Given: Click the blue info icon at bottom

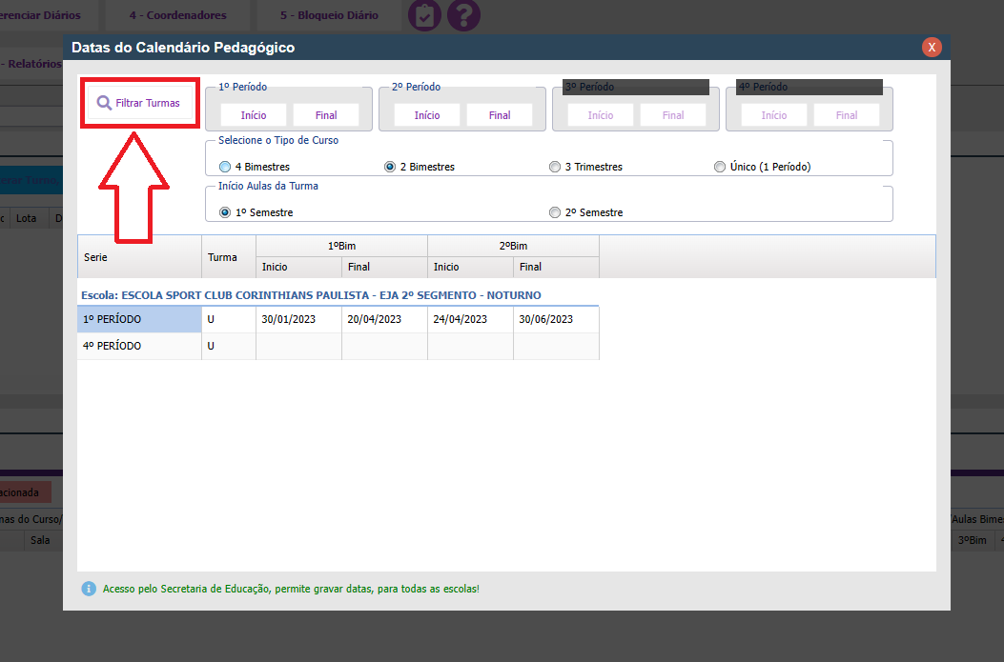Looking at the screenshot, I should tap(89, 589).
